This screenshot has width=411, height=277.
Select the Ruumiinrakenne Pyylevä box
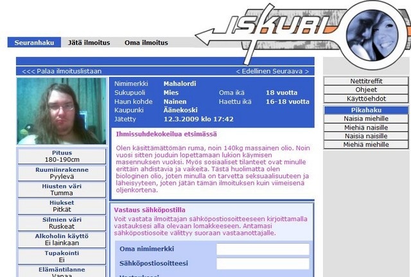[x=62, y=173]
